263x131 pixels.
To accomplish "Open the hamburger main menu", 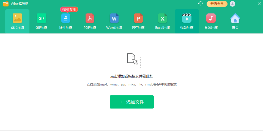I will [242, 4].
